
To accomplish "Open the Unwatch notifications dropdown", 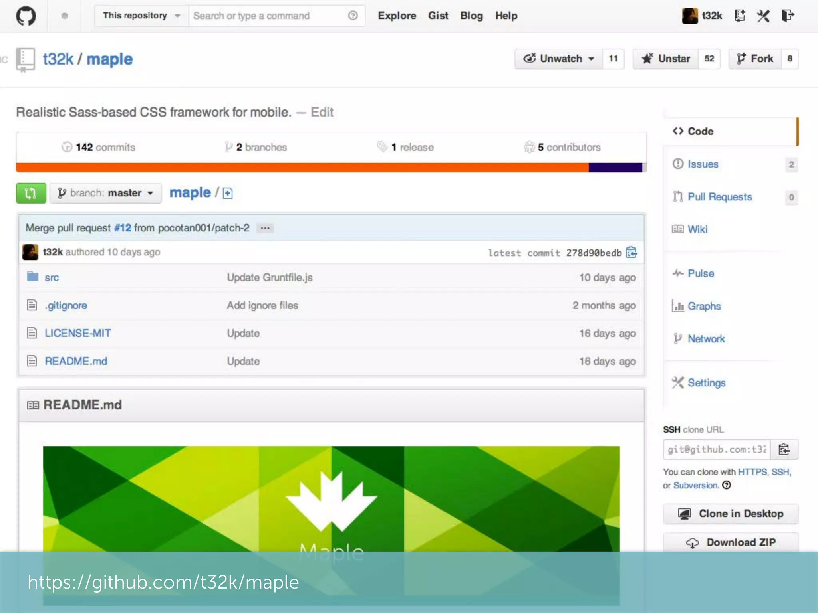I will click(559, 59).
